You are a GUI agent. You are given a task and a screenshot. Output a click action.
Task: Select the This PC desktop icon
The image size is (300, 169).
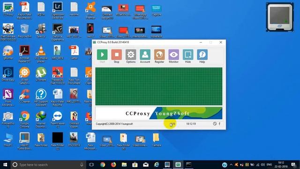[8, 140]
